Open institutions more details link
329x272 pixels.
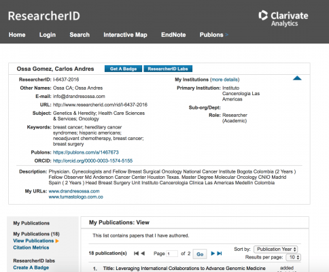[224, 80]
